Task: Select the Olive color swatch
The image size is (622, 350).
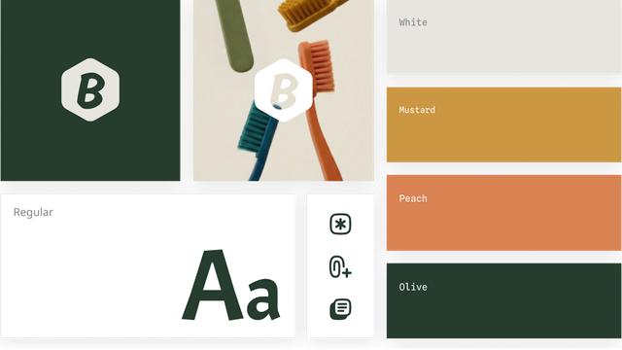Action: pyautogui.click(x=503, y=300)
